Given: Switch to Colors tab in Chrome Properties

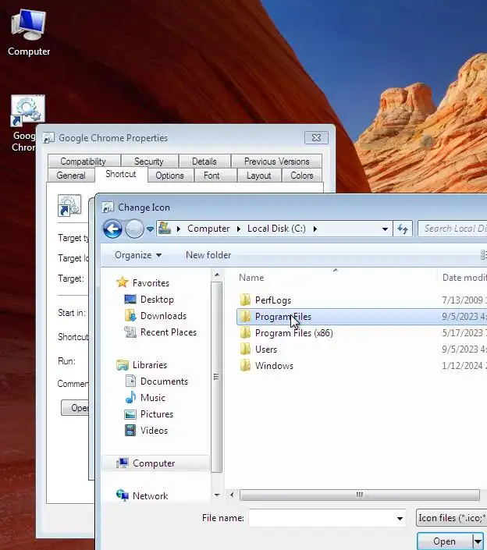Looking at the screenshot, I should click(302, 175).
